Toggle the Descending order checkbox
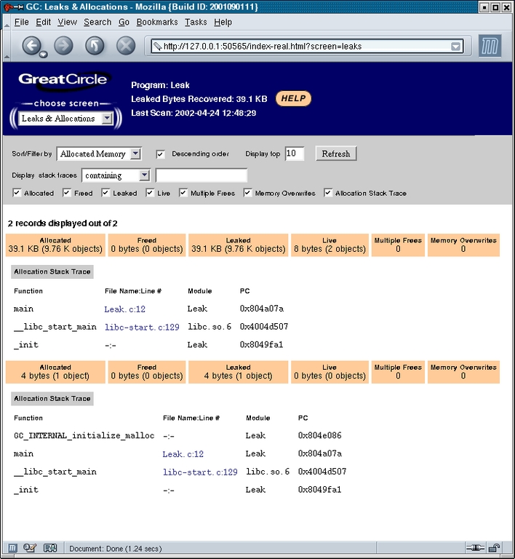The height and width of the screenshot is (559, 515). pyautogui.click(x=161, y=154)
